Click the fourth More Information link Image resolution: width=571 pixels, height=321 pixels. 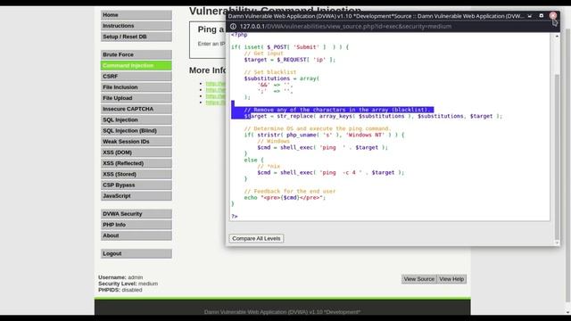click(216, 103)
